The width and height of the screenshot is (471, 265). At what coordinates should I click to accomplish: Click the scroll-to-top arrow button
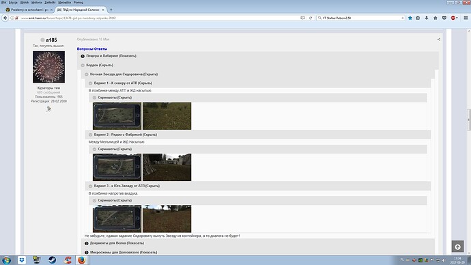point(457,247)
